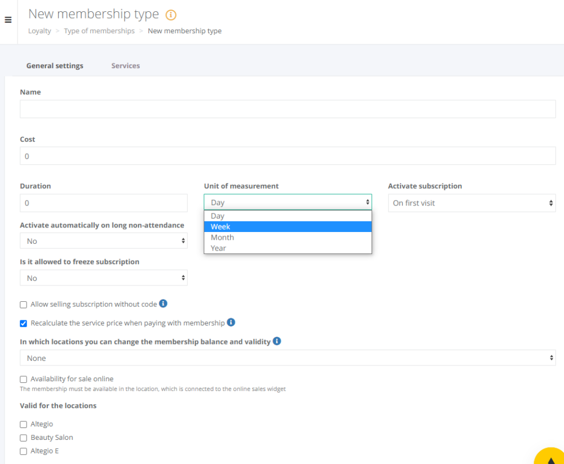564x464 pixels.
Task: Click New membership type breadcrumb text
Action: click(x=184, y=31)
